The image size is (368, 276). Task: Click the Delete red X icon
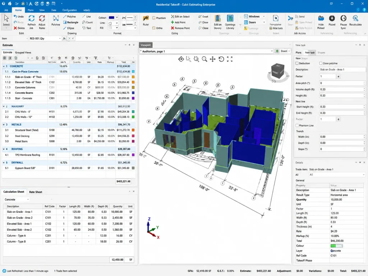point(15,28)
